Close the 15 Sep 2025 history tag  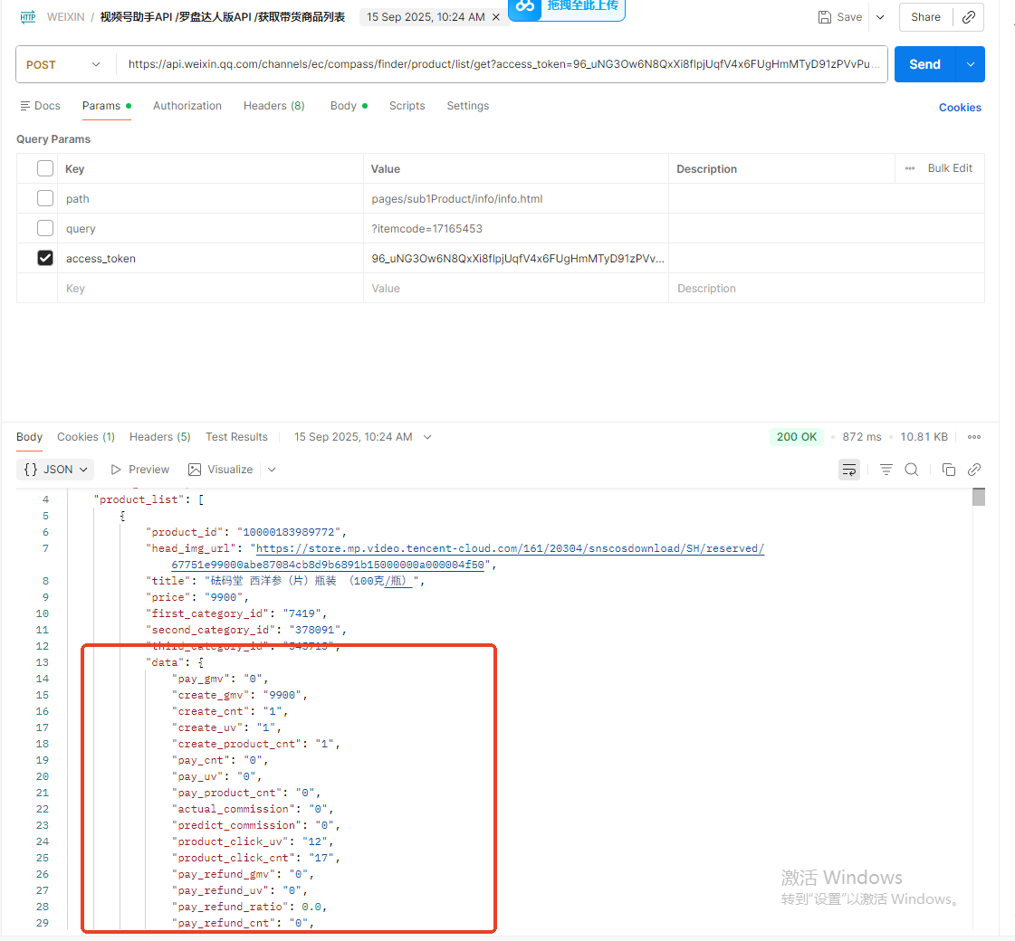point(496,17)
